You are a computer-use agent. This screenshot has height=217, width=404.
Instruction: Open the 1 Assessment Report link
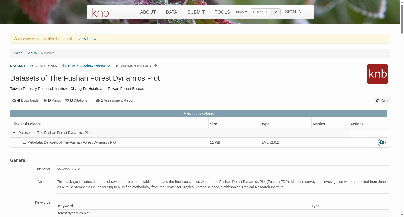118,100
